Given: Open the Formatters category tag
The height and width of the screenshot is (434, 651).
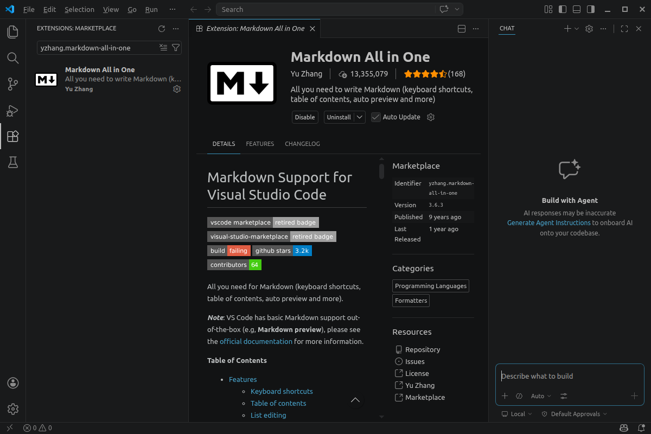Looking at the screenshot, I should [411, 301].
